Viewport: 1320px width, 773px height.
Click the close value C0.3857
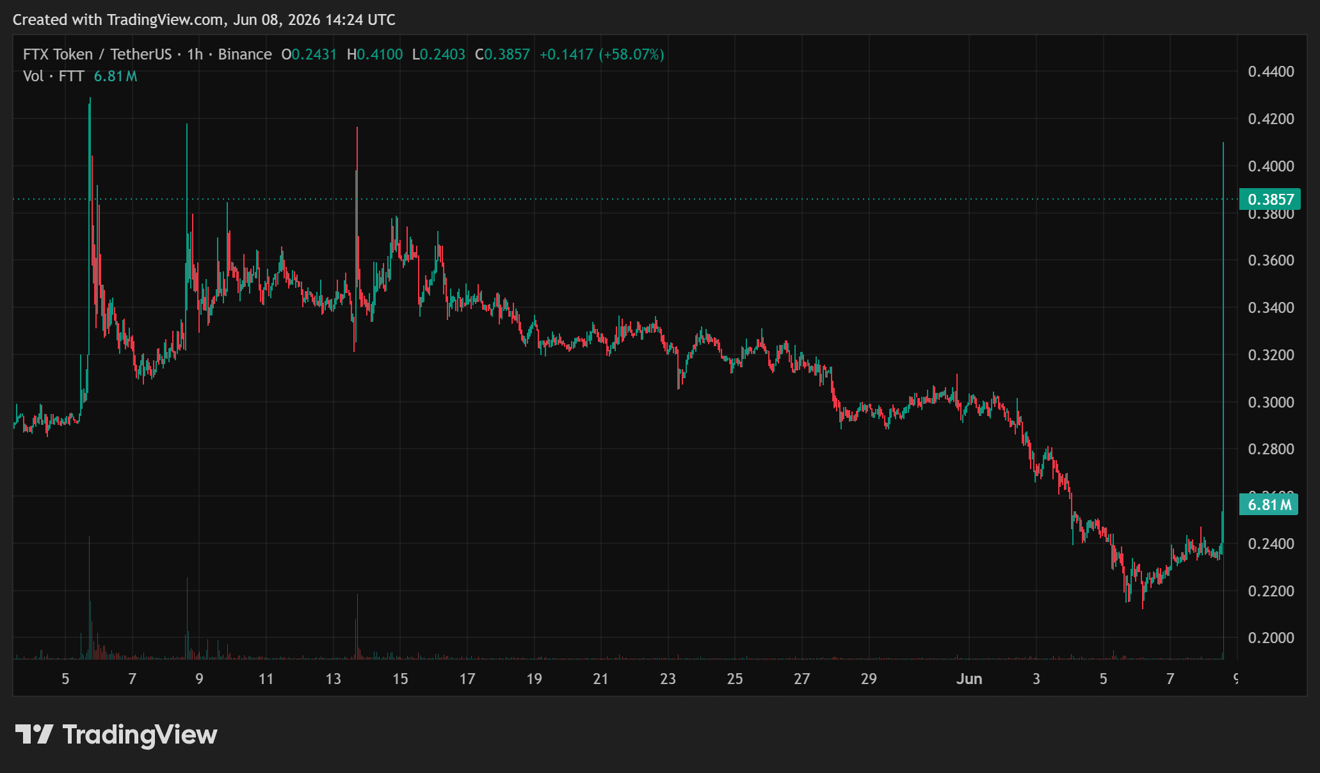pos(503,54)
